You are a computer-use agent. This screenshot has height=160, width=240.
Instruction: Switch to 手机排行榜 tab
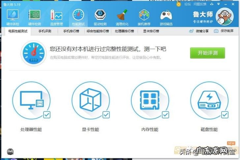71,31
